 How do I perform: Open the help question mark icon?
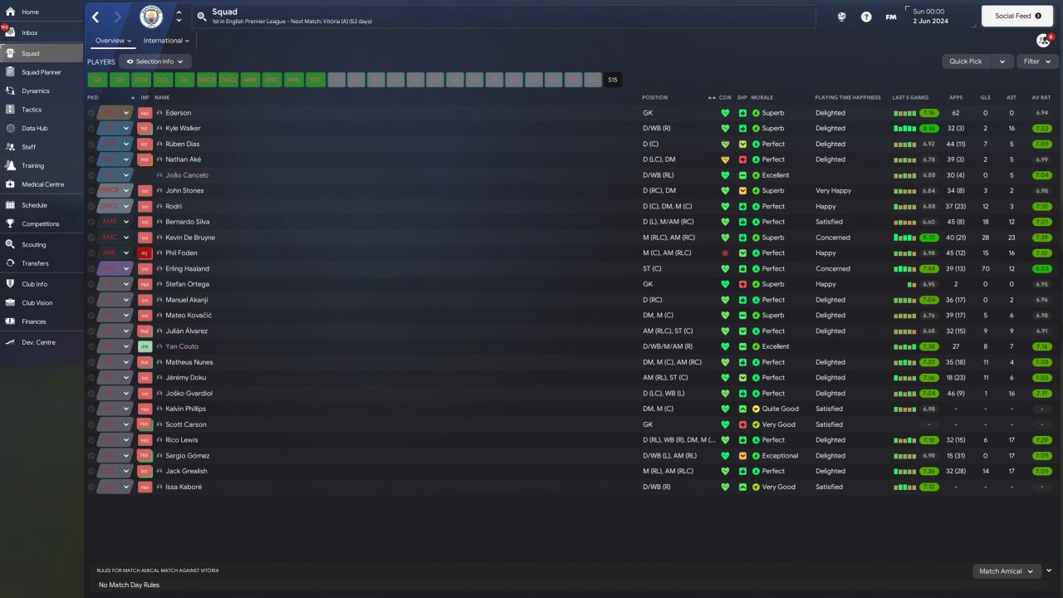(866, 17)
